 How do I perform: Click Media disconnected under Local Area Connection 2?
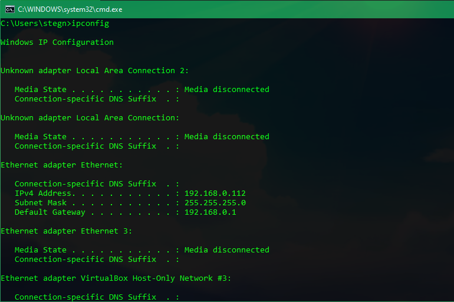(227, 90)
